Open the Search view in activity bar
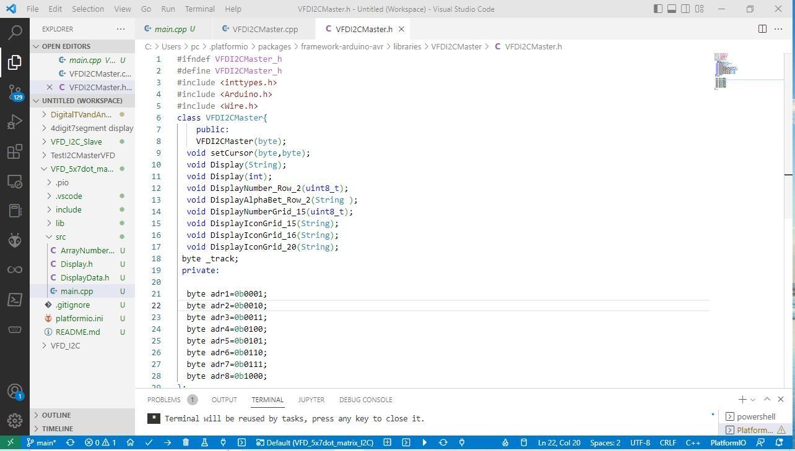 pos(15,32)
